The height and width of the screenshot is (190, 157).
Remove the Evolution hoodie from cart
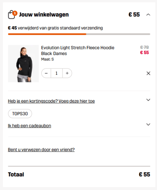pos(148,73)
